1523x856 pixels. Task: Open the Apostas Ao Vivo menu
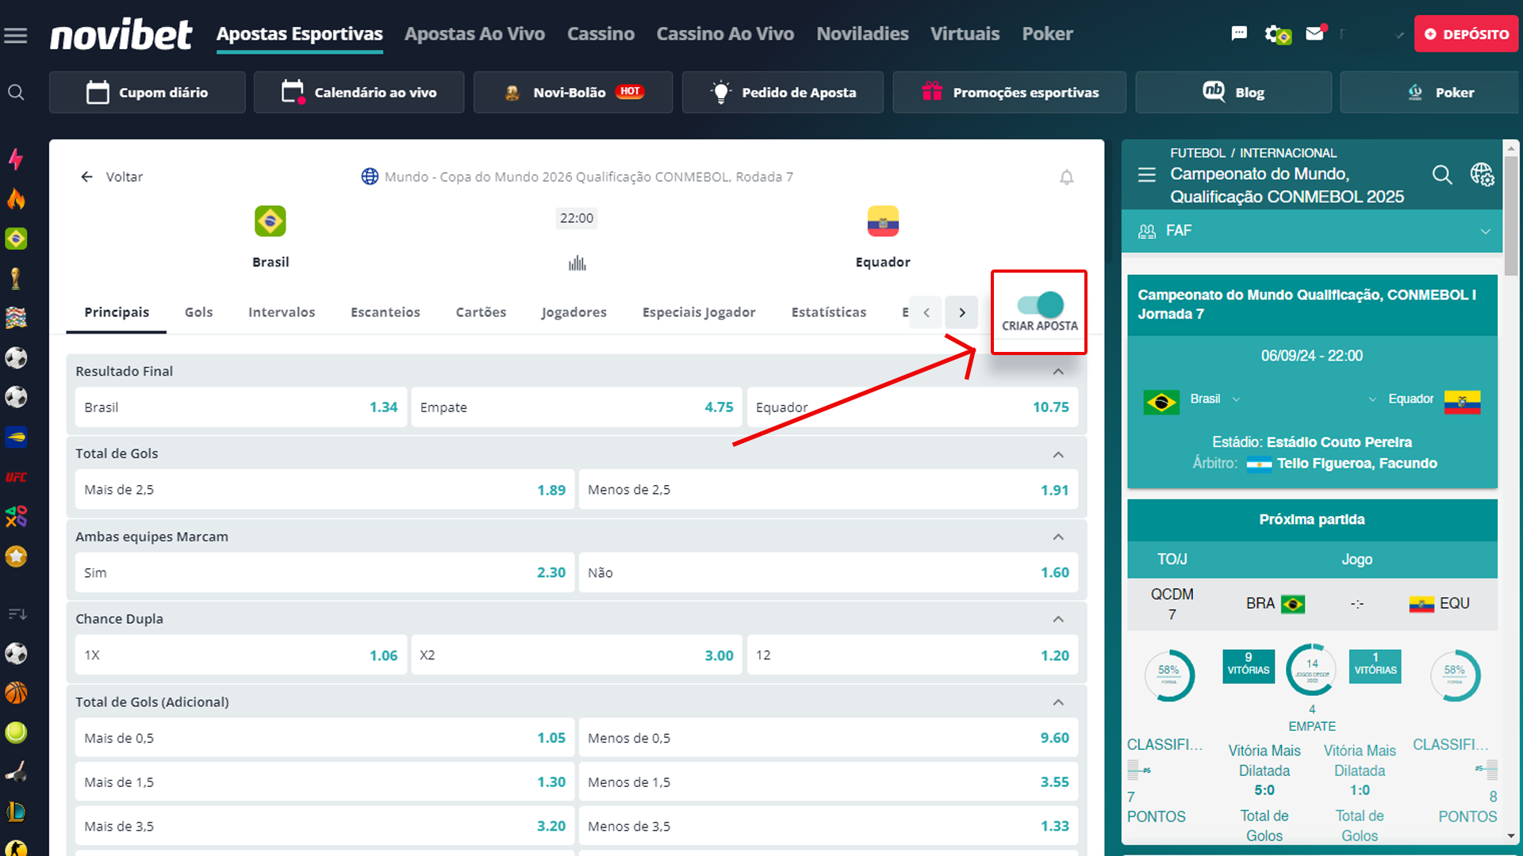click(474, 34)
